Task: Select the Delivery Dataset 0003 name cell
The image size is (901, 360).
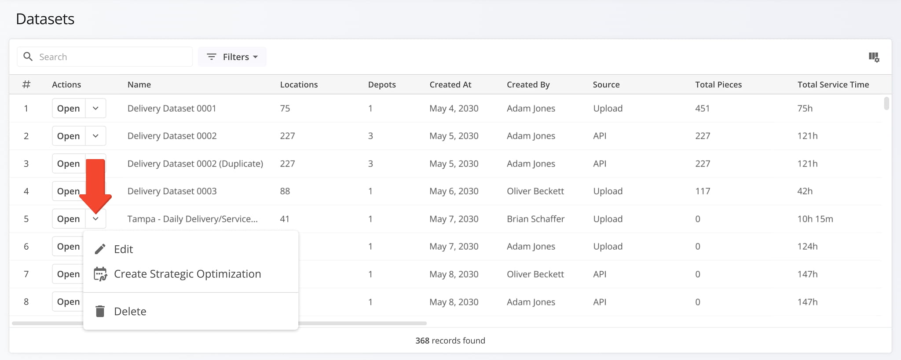Action: click(x=172, y=191)
